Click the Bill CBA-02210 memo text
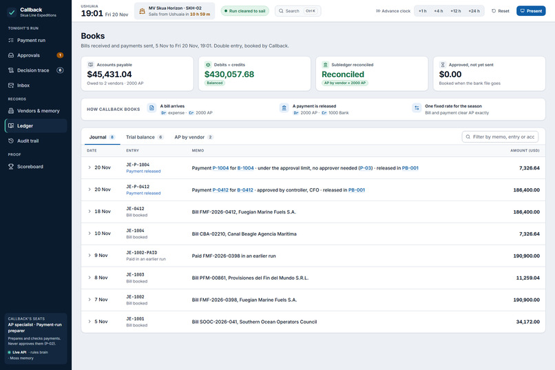 coord(244,234)
